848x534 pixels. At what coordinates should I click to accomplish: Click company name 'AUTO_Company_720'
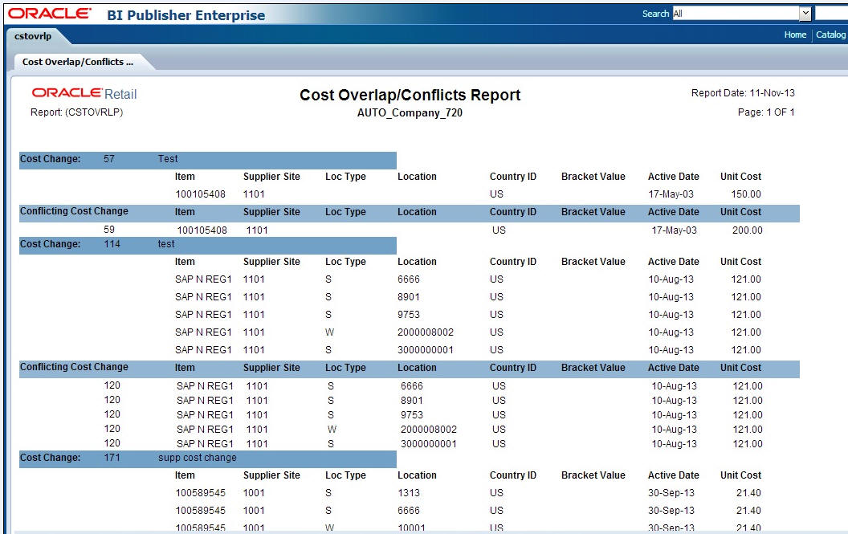point(410,112)
